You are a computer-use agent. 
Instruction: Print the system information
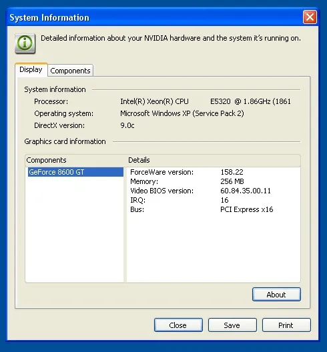coord(286,325)
